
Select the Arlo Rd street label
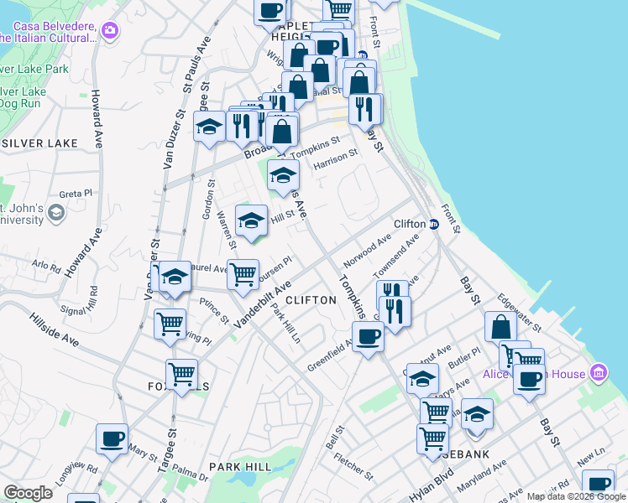(46, 267)
